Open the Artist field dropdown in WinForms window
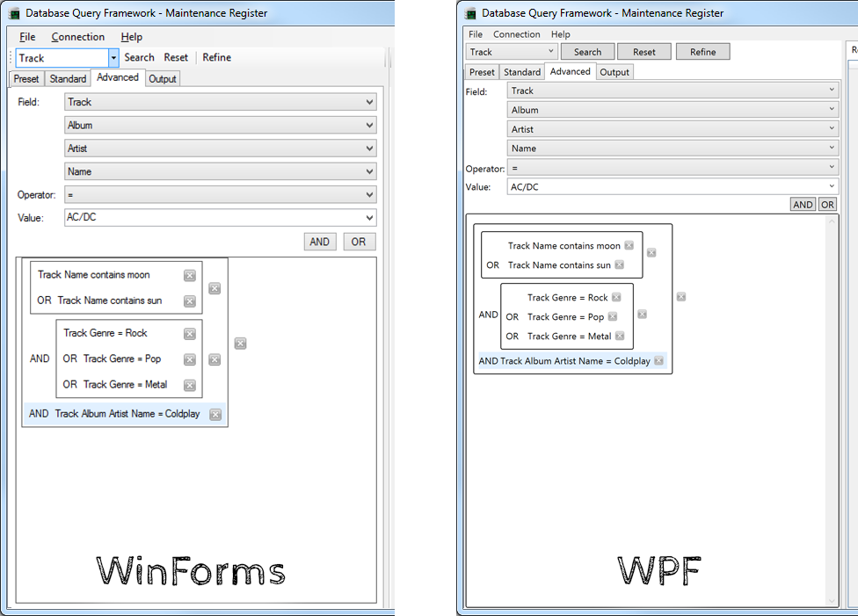858x616 pixels. (220, 149)
